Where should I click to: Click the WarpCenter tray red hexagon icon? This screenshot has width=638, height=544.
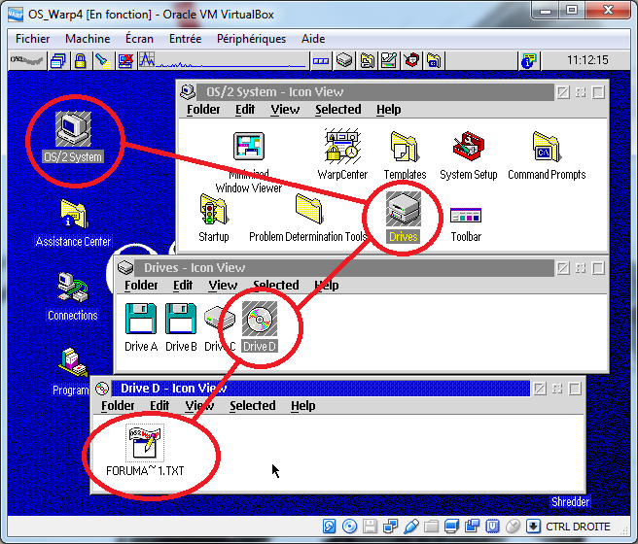coord(411,60)
